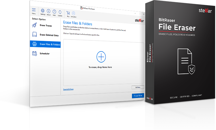Click the 'Erase Files & Folders' heading
The image size is (216, 130).
[78, 23]
